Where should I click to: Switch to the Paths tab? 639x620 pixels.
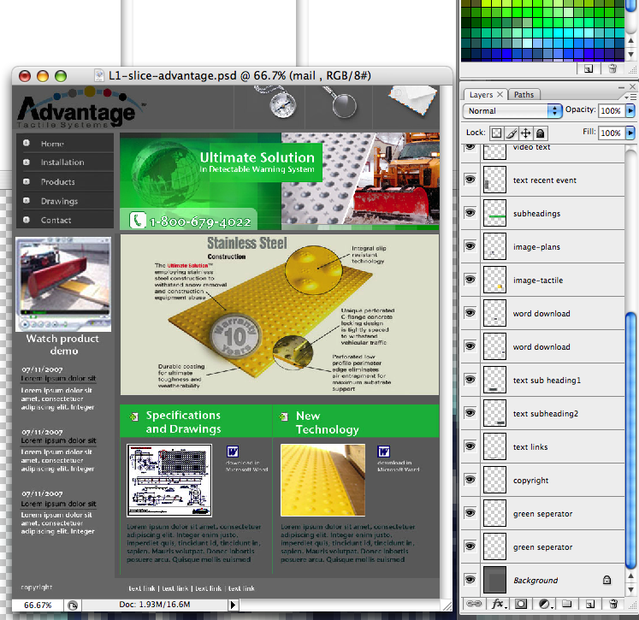coord(524,95)
